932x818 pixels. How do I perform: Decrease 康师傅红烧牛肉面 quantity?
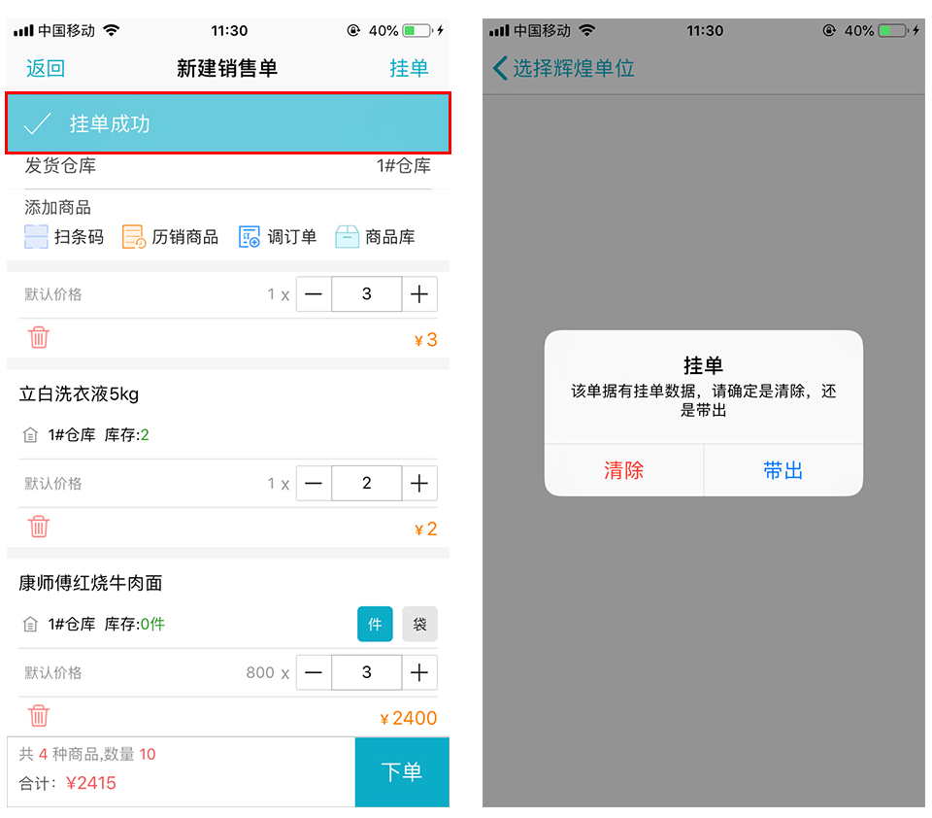314,672
